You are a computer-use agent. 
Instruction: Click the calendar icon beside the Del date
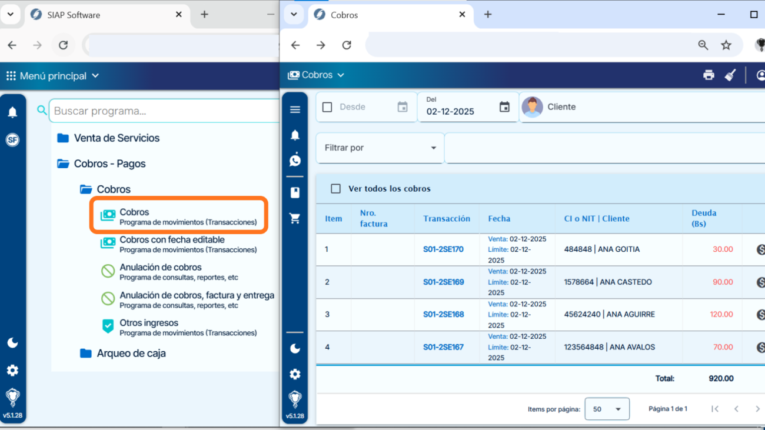point(504,107)
